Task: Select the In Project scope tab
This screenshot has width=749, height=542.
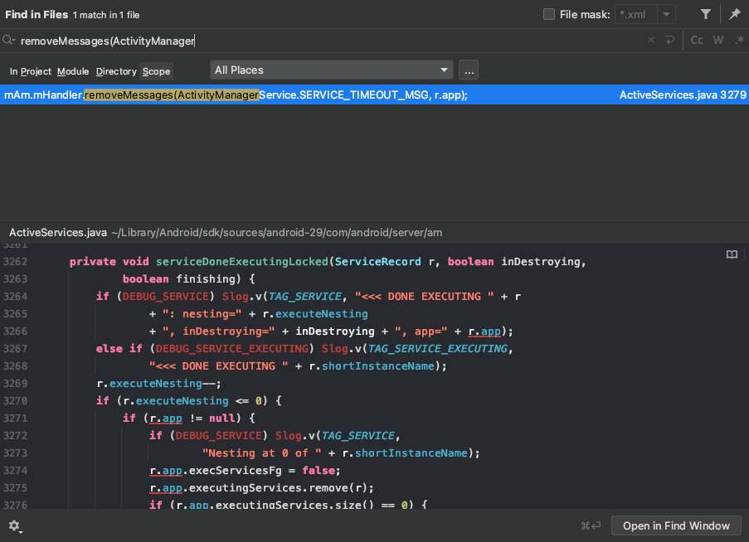Action: tap(31, 71)
